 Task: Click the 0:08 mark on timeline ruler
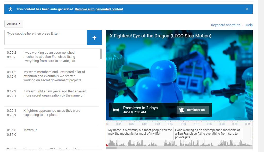point(209,124)
